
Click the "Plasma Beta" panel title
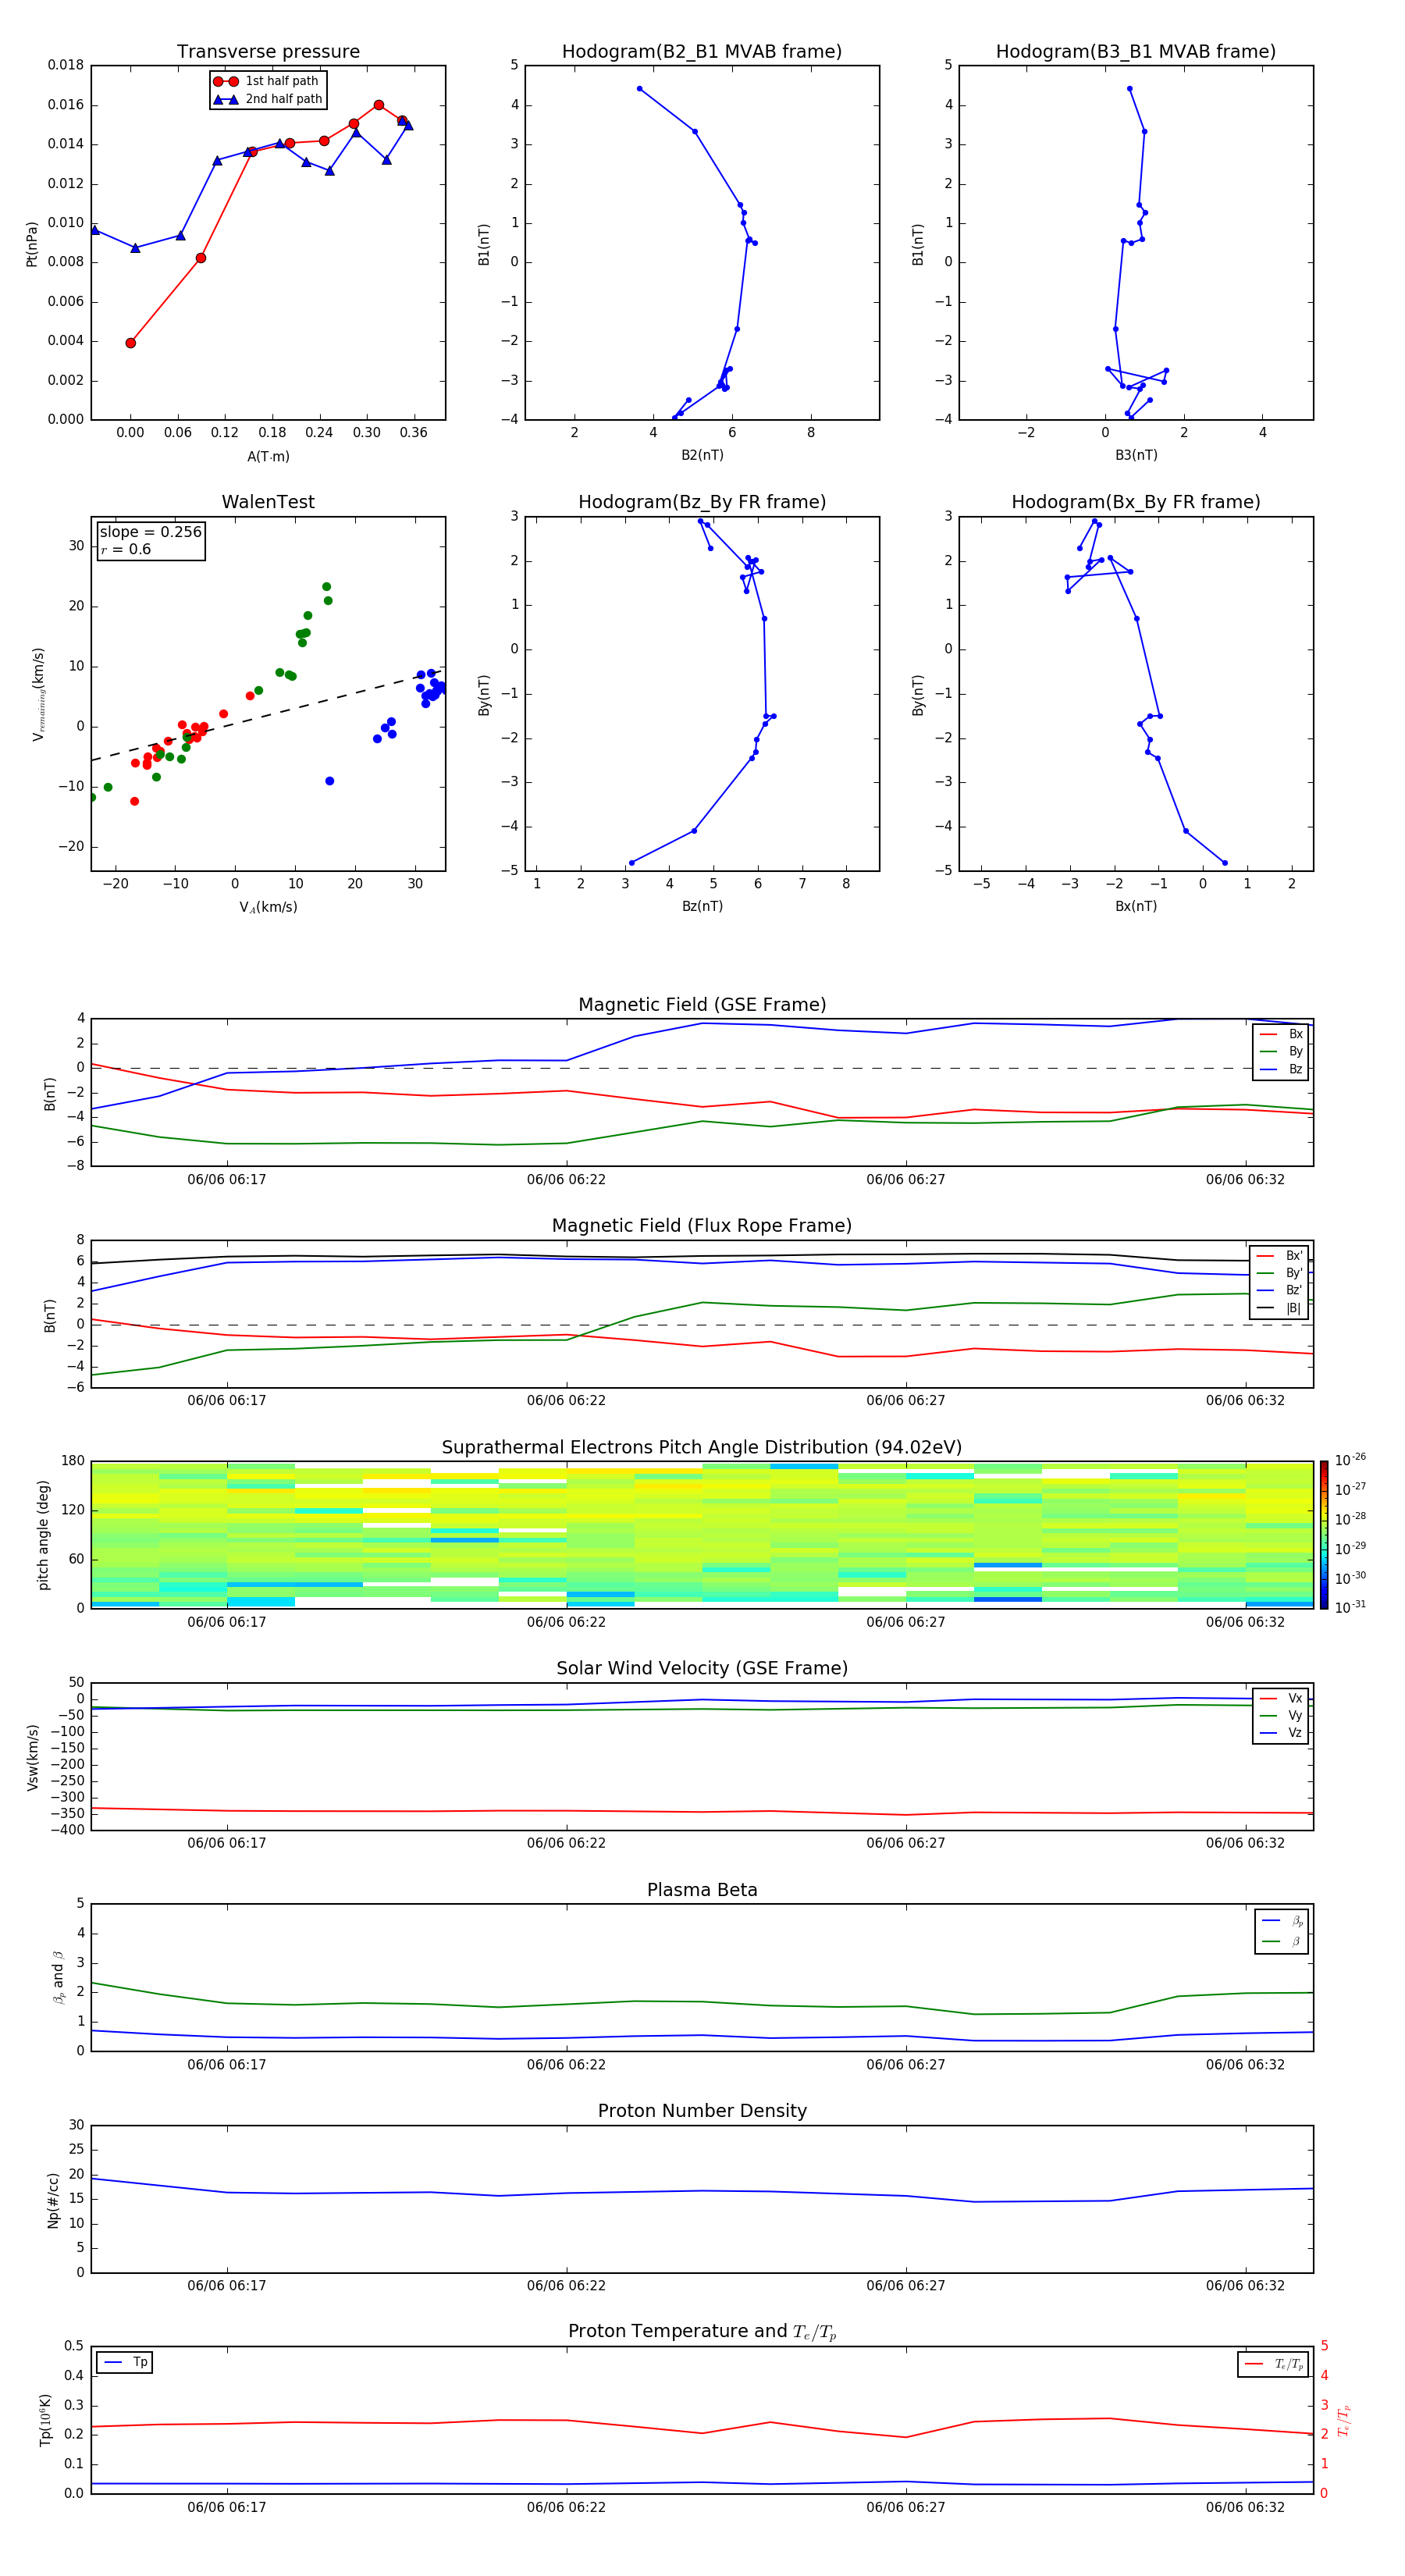coord(702,1890)
